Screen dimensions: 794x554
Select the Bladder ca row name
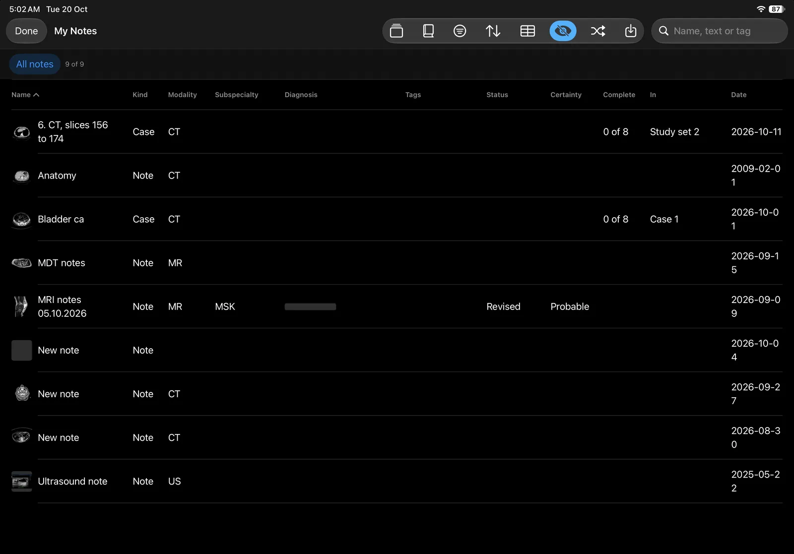point(61,219)
